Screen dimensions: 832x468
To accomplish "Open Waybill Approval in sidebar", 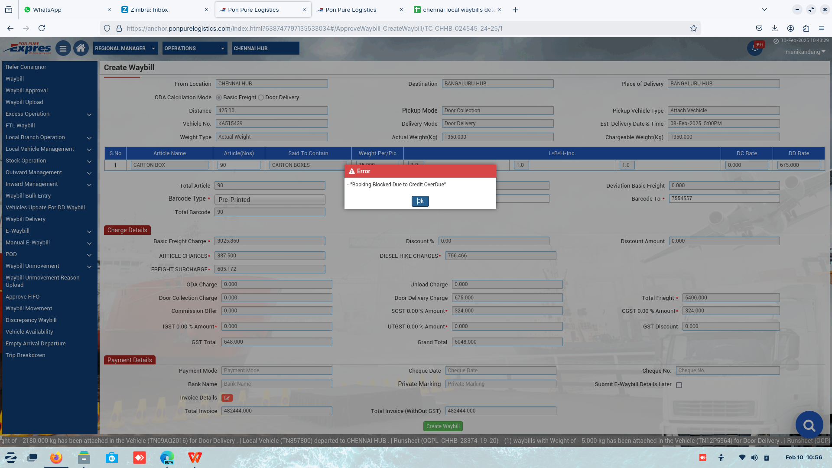I will tap(27, 91).
